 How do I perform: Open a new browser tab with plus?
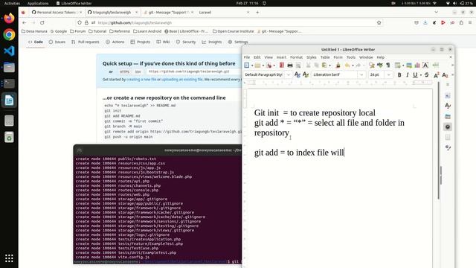(257, 13)
